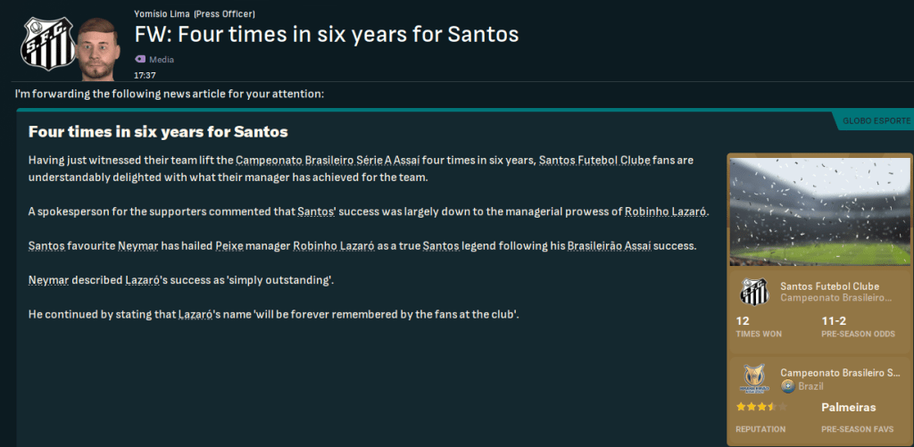Image resolution: width=914 pixels, height=447 pixels.
Task: Select Palmeiras pre-season favourites entry
Action: pos(847,407)
